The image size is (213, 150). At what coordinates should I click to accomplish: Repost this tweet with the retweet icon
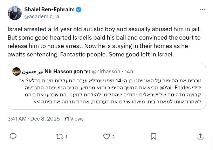[59, 136]
